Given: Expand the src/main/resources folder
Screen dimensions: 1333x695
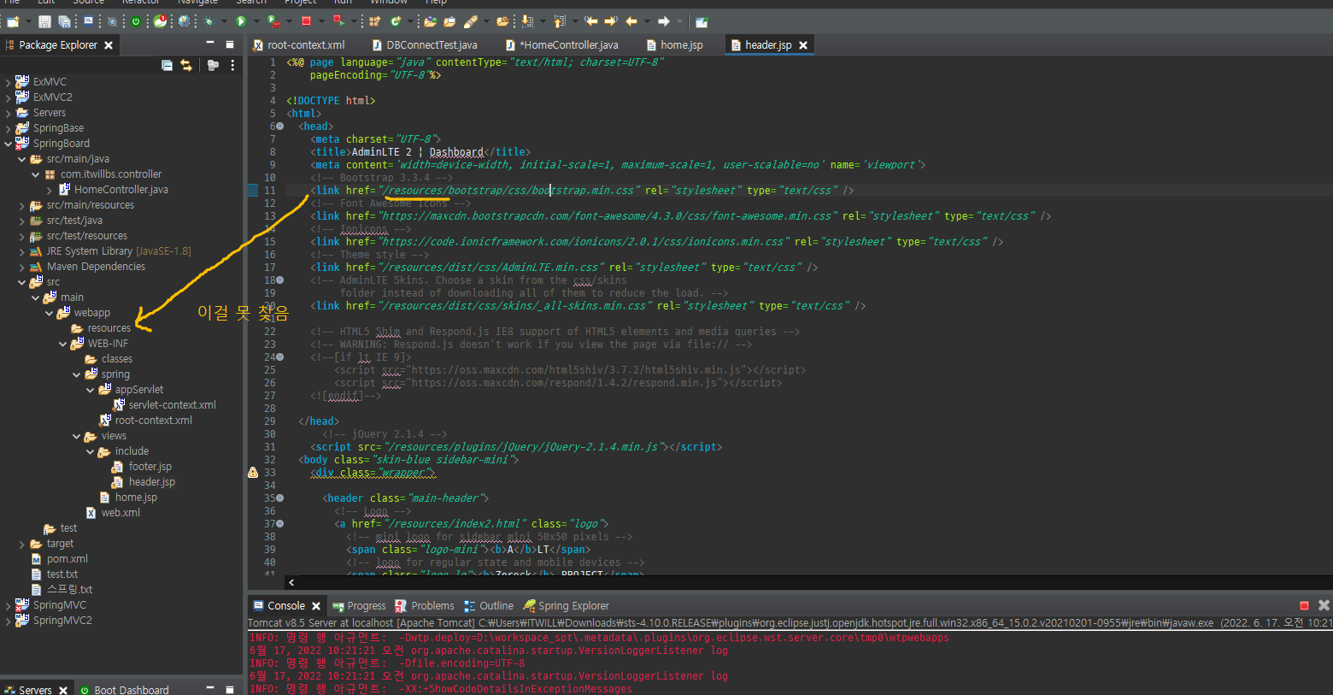Looking at the screenshot, I should point(21,205).
